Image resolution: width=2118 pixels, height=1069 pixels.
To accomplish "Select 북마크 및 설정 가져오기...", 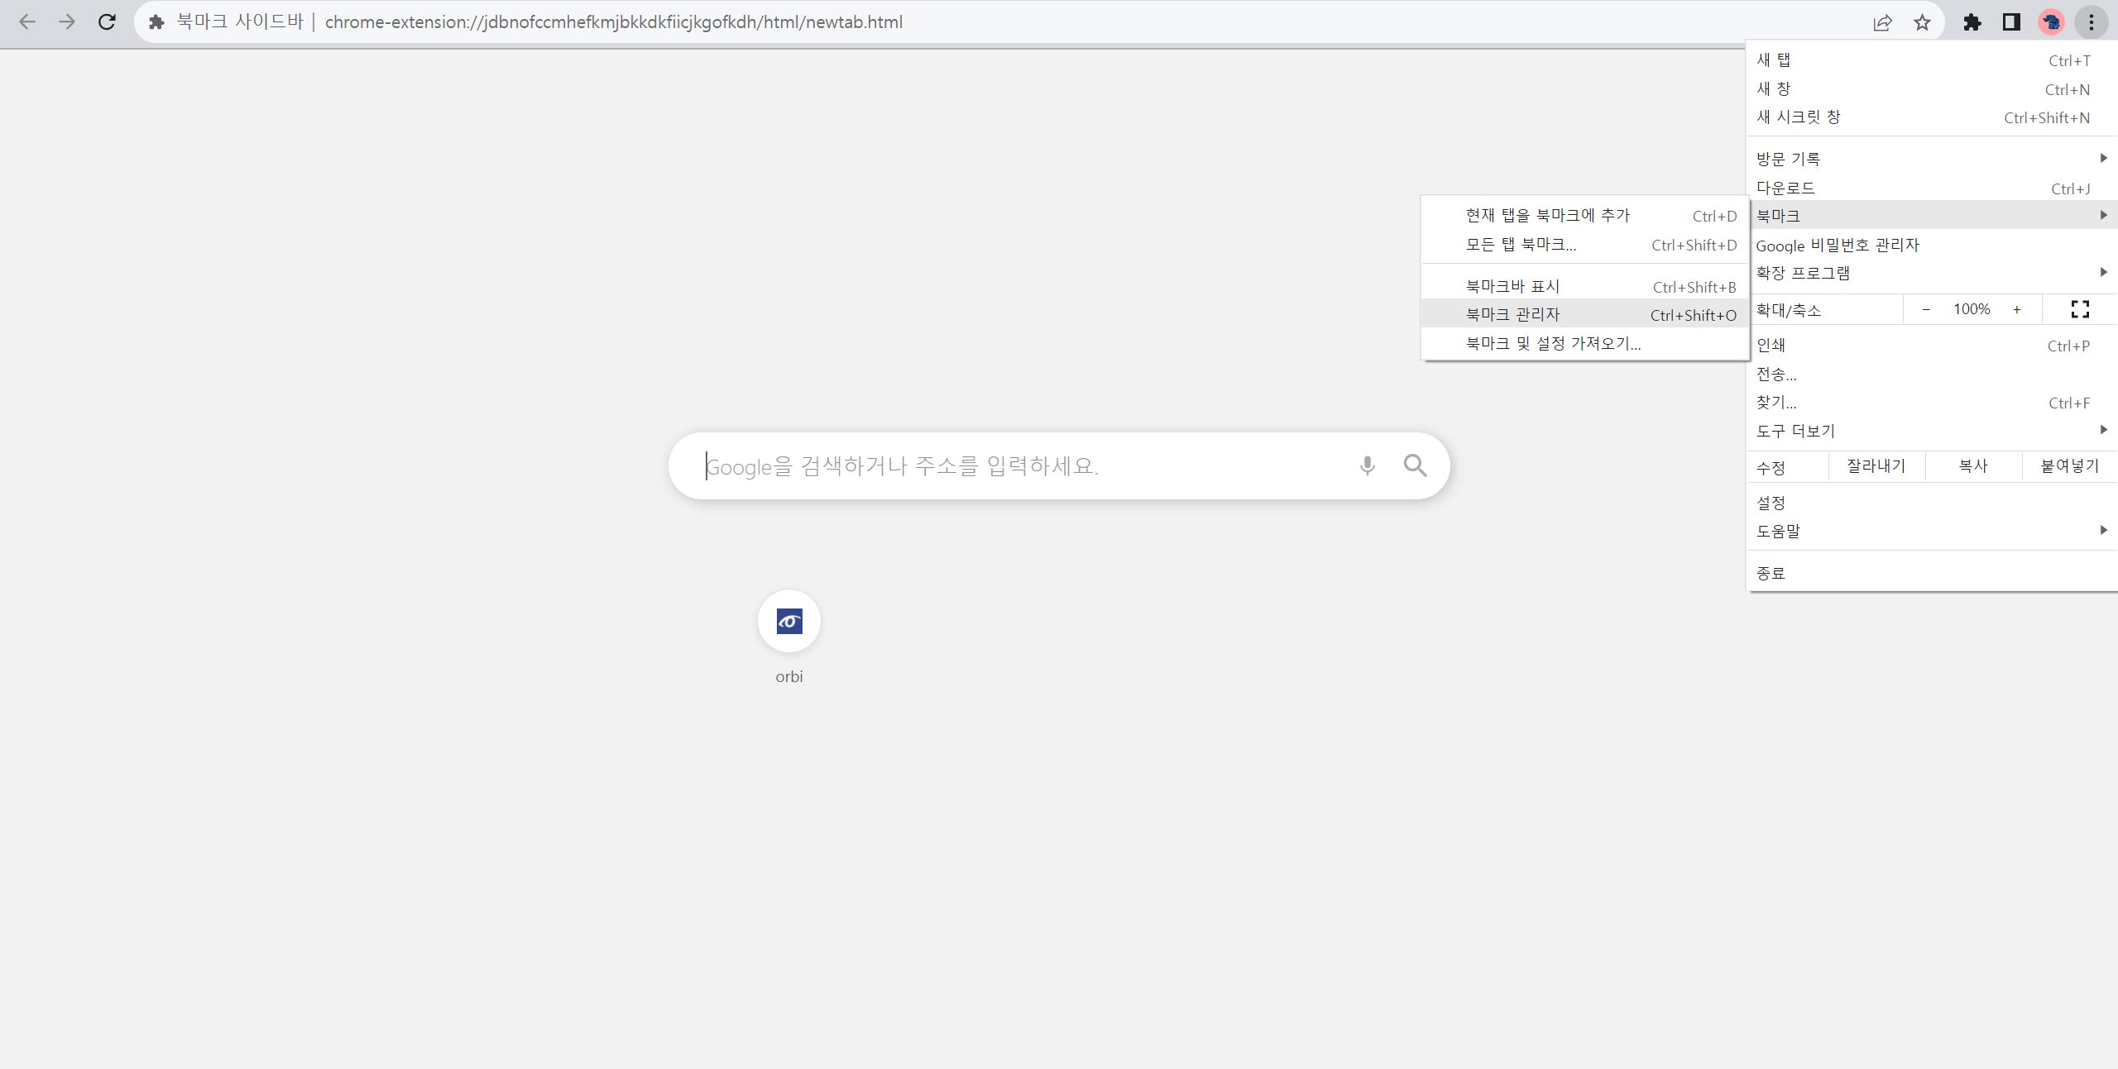I will point(1585,343).
